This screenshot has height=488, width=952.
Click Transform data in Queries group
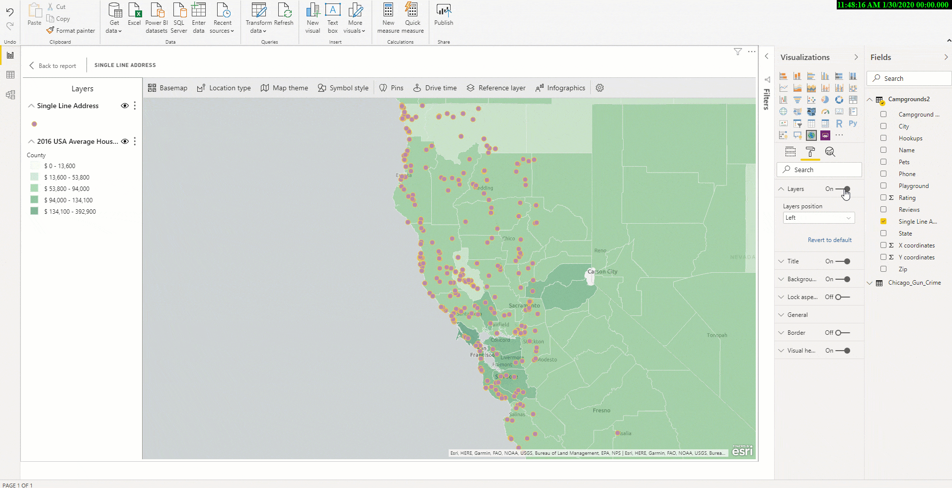click(258, 18)
